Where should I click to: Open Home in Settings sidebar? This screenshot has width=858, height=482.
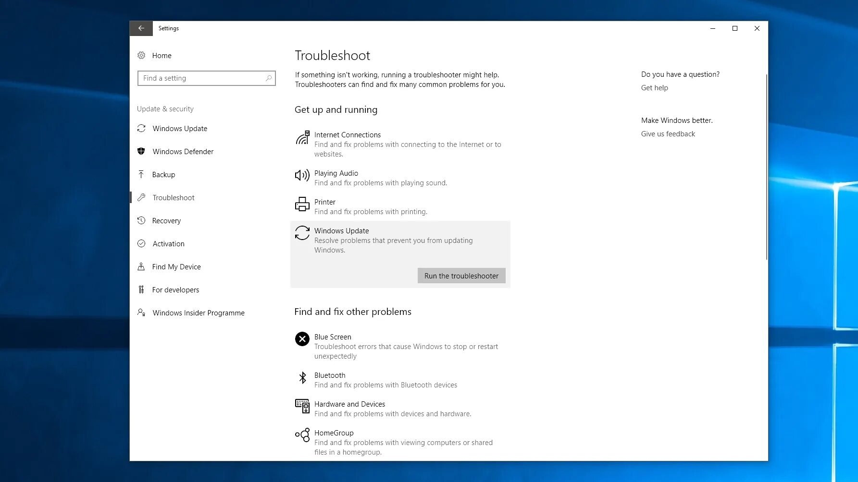(x=162, y=56)
